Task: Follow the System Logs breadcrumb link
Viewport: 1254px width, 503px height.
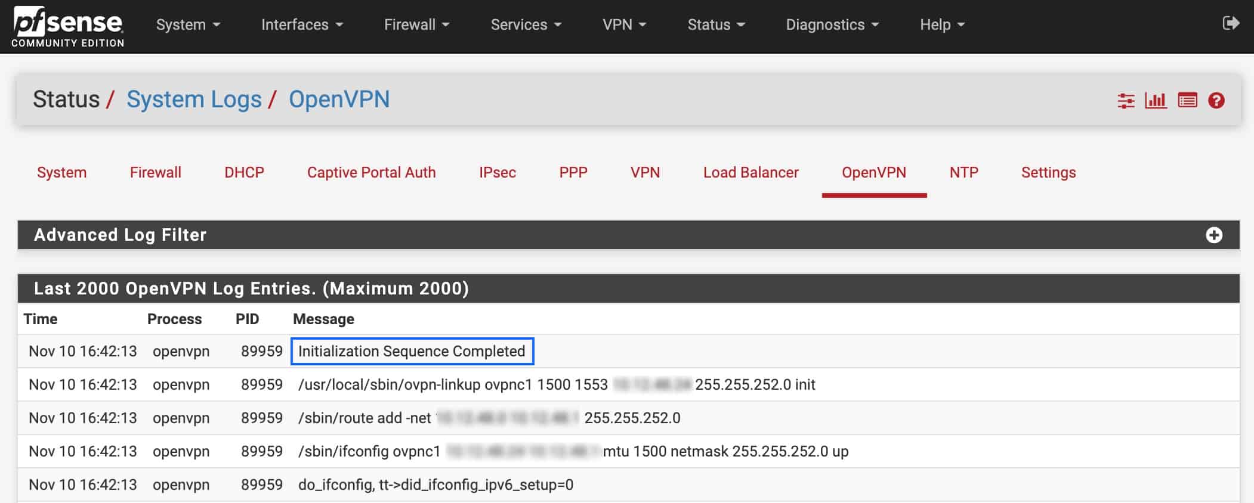Action: (x=194, y=99)
